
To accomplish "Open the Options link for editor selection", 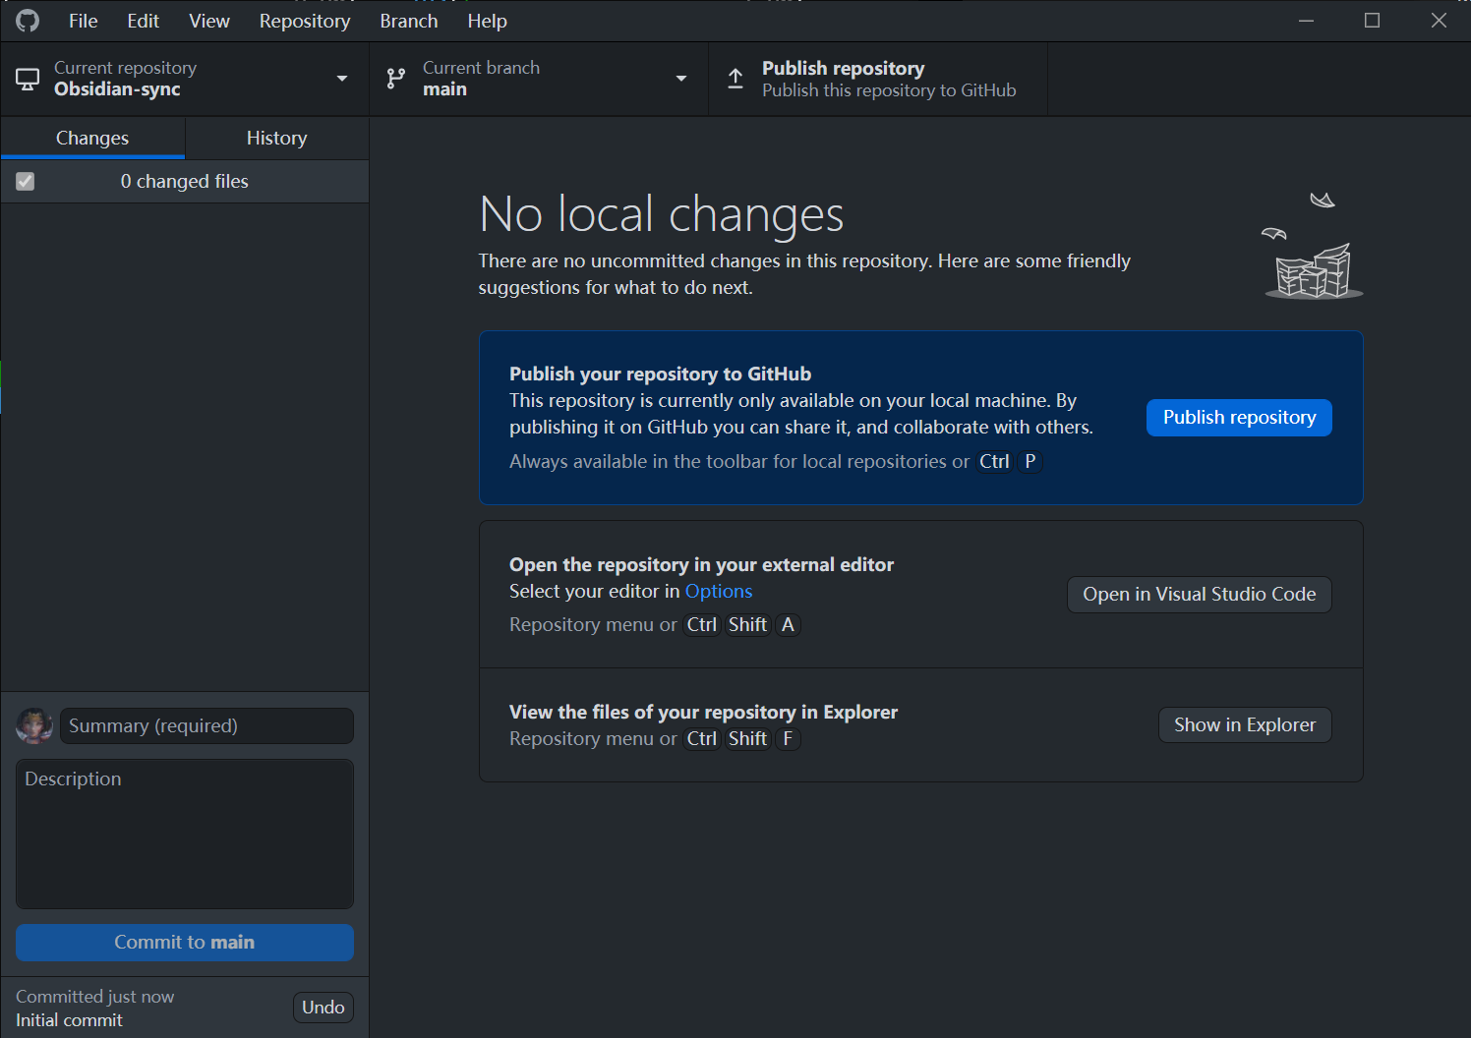I will click(x=719, y=592).
